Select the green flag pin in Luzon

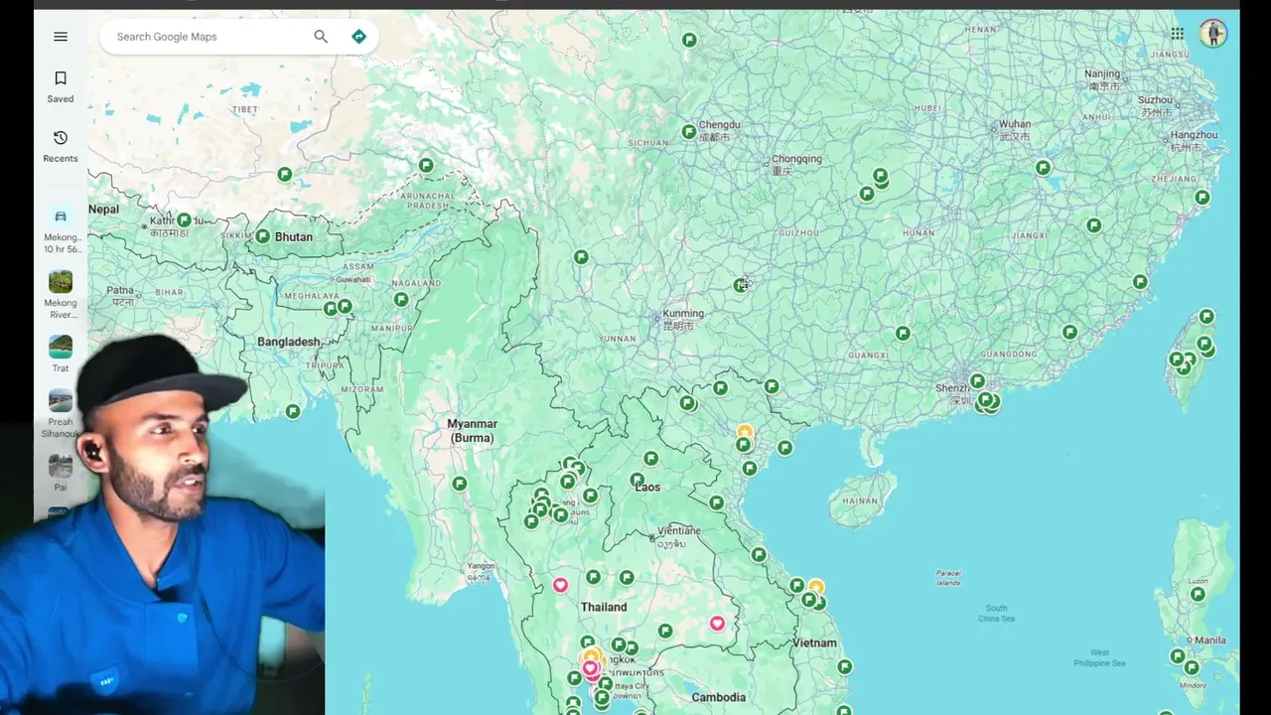1198,595
